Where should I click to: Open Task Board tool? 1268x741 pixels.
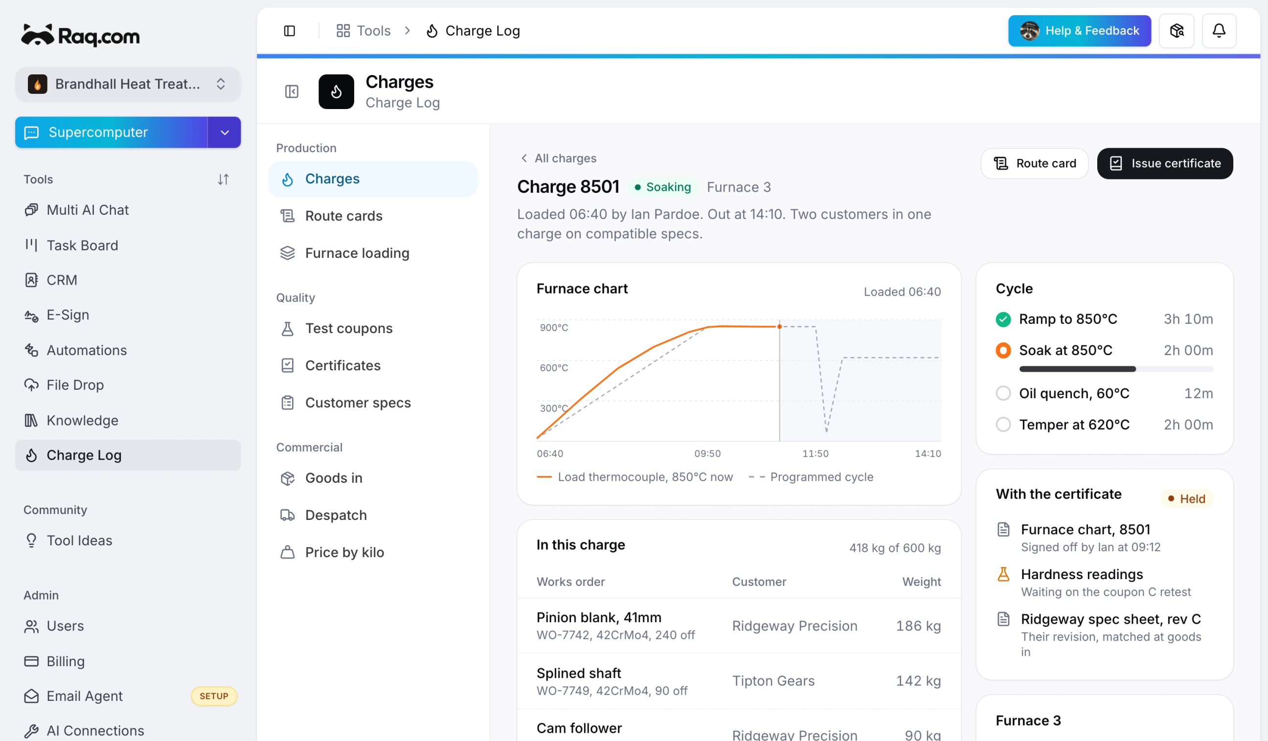pos(128,245)
